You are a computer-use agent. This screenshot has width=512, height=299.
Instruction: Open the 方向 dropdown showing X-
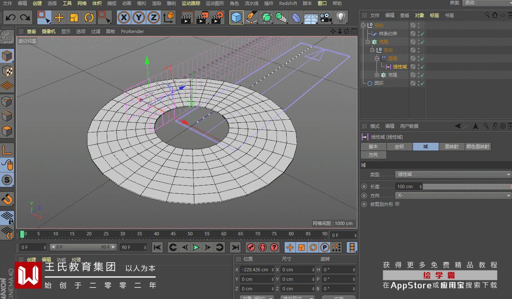[x=453, y=195]
